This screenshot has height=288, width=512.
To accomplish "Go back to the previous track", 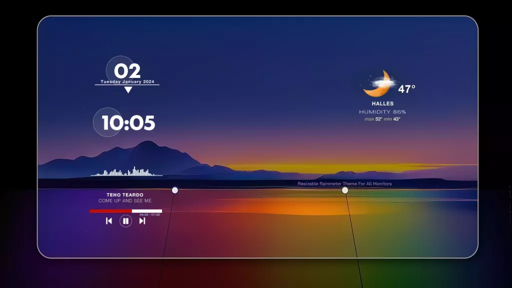I will [108, 221].
